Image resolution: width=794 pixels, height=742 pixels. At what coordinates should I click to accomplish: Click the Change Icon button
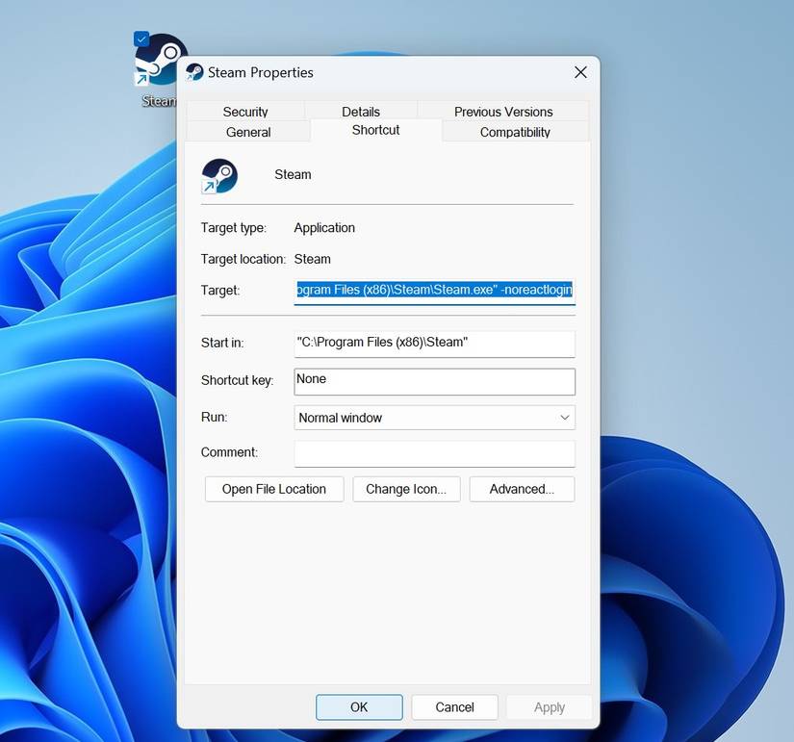406,489
